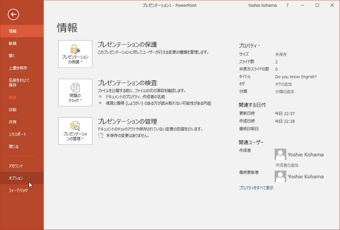This screenshot has height=230, width=340.
Task: Click the プレゼンテーションの保護 heading text
Action: tap(127, 45)
